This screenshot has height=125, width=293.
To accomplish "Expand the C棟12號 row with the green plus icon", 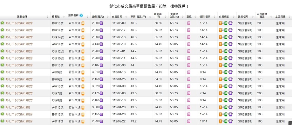I will 2,51.
